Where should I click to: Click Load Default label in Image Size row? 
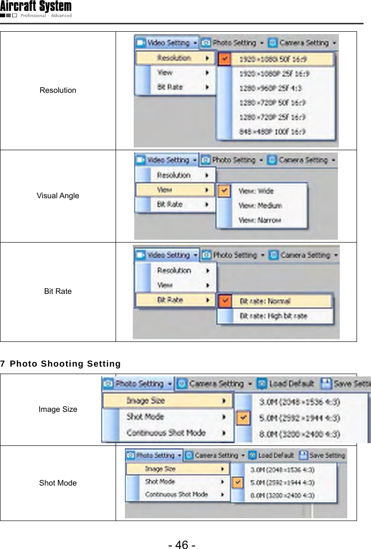pyautogui.click(x=291, y=384)
